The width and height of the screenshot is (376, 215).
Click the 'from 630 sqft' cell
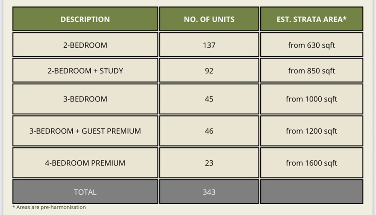(x=311, y=45)
